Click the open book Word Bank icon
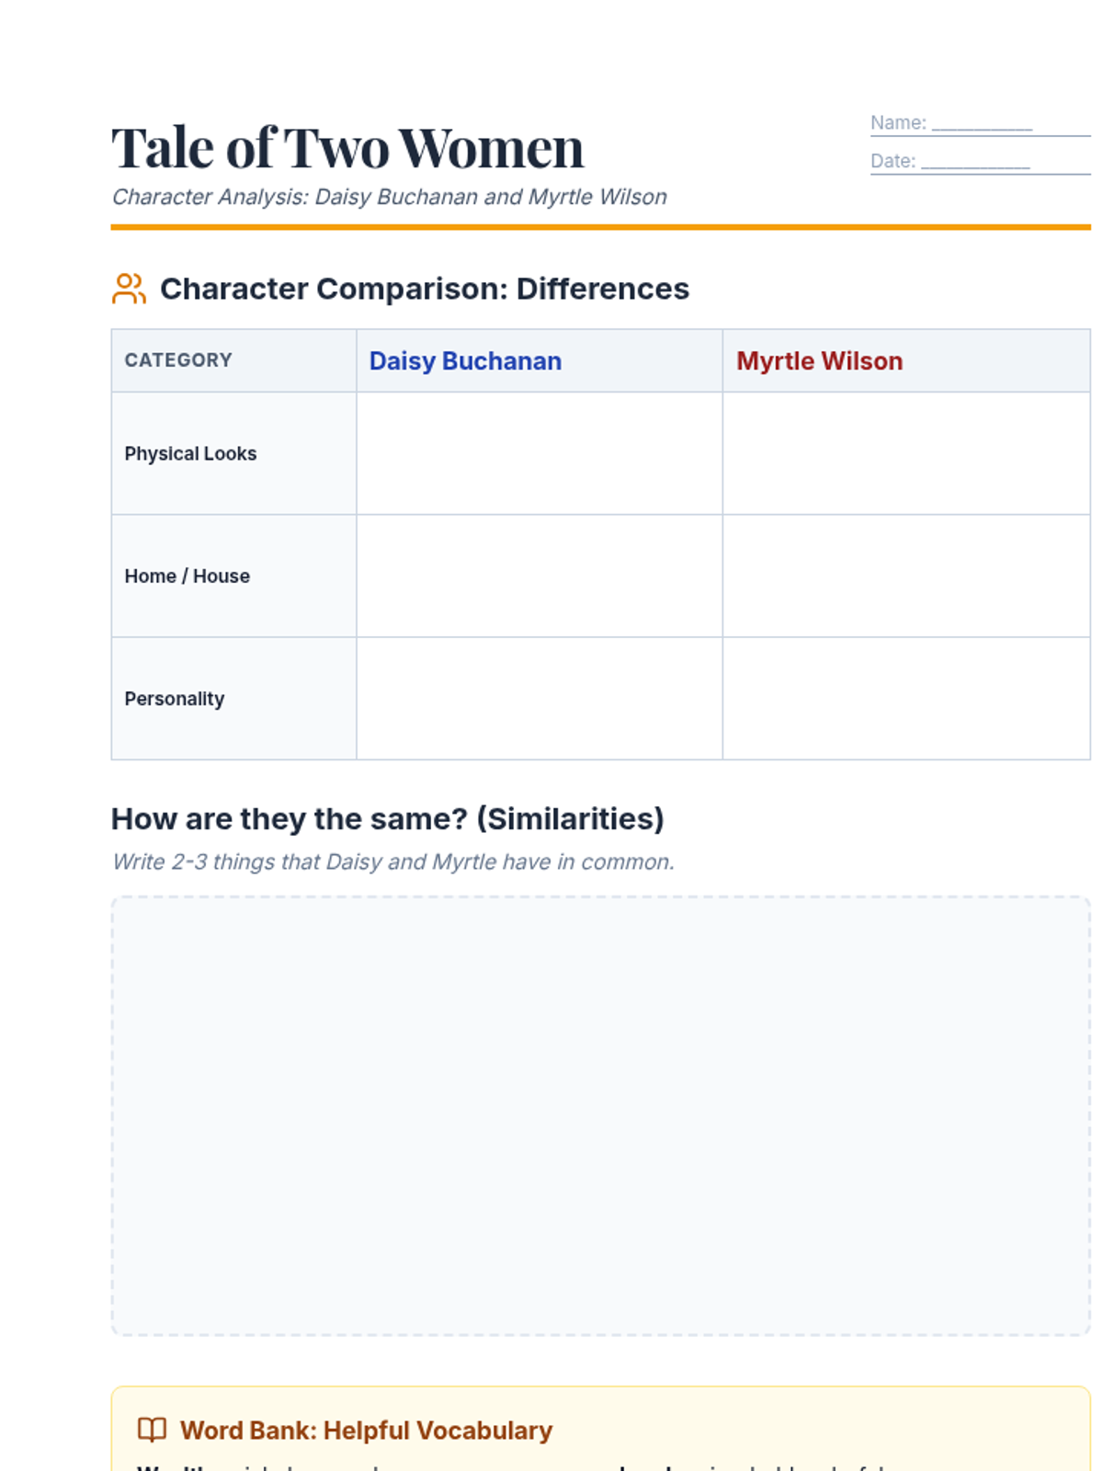 pyautogui.click(x=152, y=1430)
